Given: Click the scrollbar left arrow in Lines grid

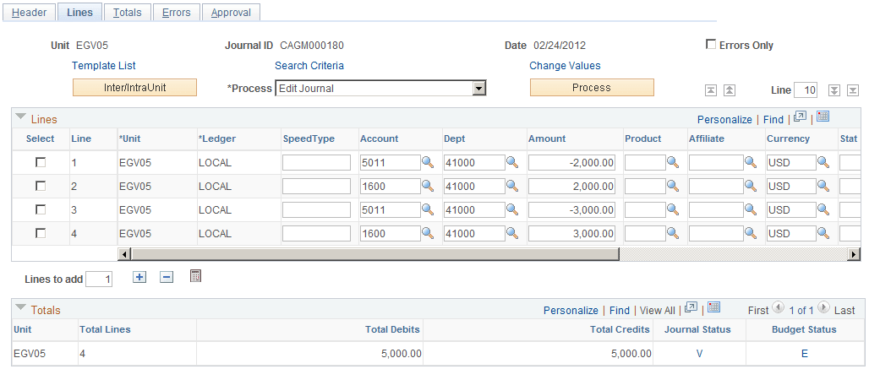Looking at the screenshot, I should tap(124, 254).
